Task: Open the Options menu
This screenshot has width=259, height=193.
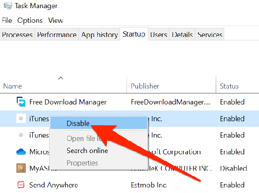Action: [30, 20]
